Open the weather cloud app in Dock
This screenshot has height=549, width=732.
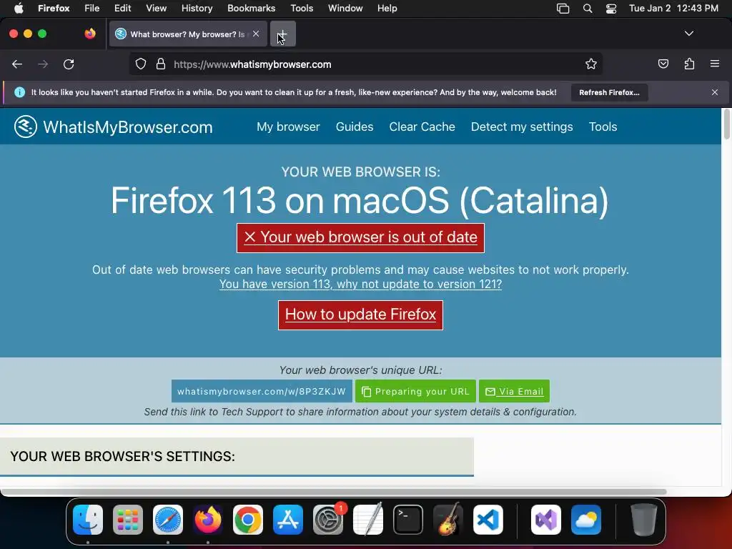click(x=586, y=519)
